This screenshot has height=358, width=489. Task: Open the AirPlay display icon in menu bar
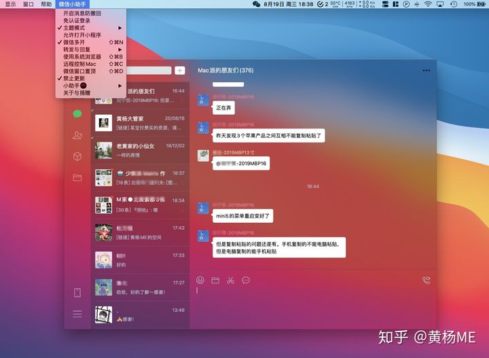tap(440, 4)
